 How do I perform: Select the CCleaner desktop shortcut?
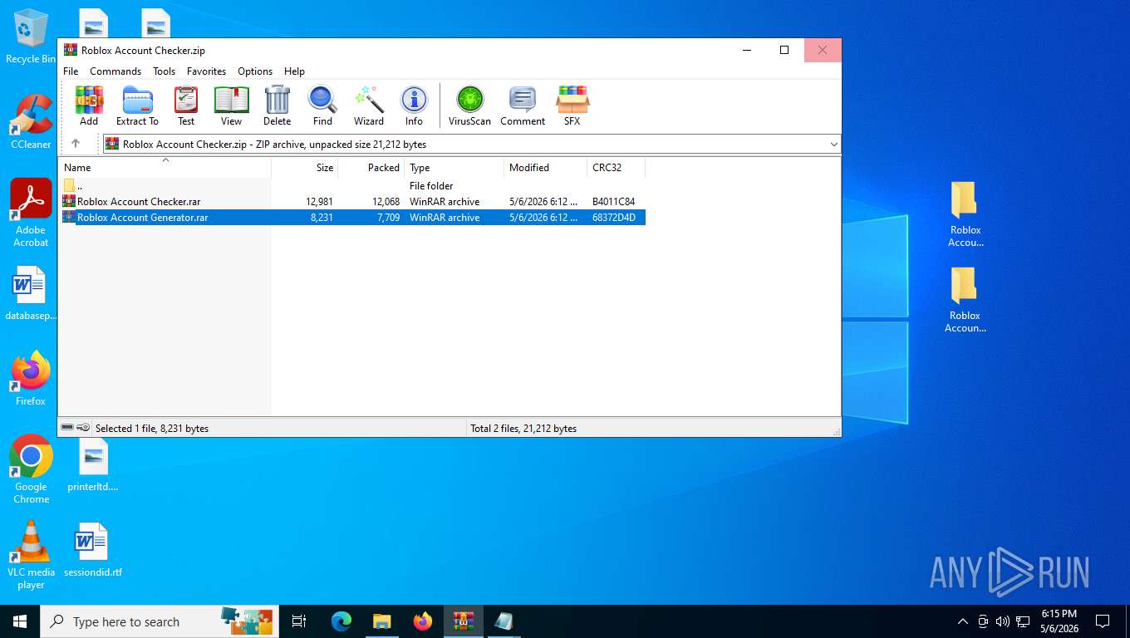(x=31, y=121)
